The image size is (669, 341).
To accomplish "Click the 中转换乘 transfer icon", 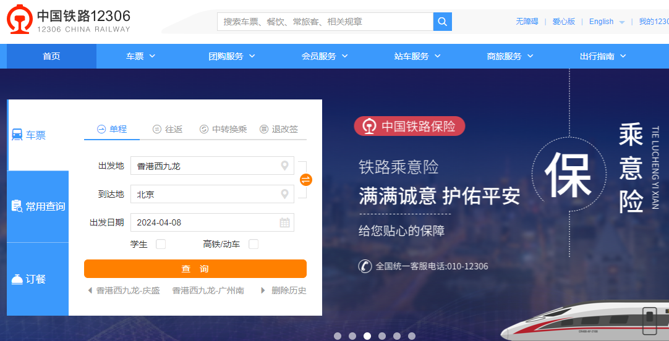I will coord(204,129).
